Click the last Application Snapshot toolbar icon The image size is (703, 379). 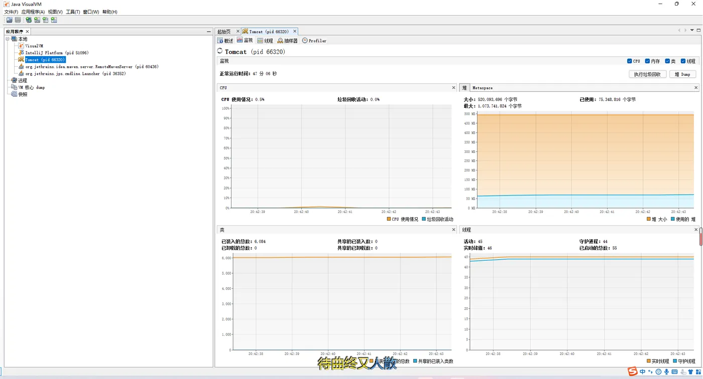point(54,20)
